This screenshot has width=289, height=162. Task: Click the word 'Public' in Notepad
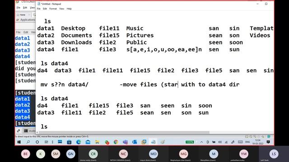(136, 42)
